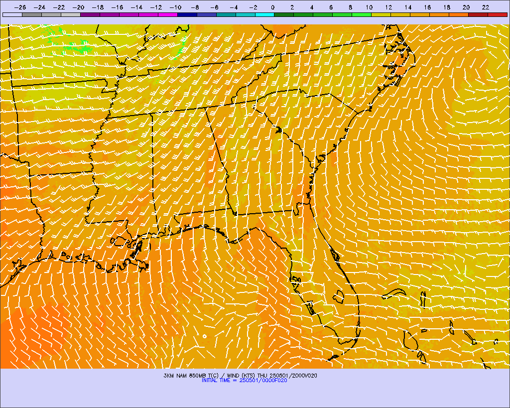Select the "8" scale label
510x408 pixels.
tap(350, 7)
